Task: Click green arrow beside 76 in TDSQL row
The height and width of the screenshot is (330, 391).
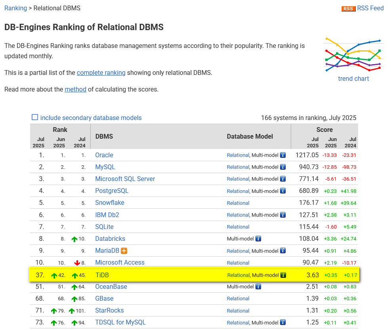Action: (x=53, y=323)
